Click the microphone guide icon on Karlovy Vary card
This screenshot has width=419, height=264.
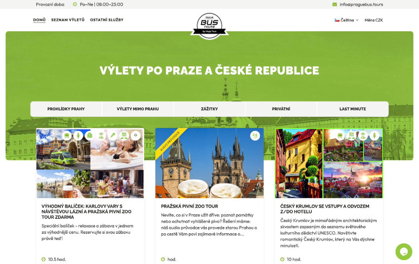(112, 135)
